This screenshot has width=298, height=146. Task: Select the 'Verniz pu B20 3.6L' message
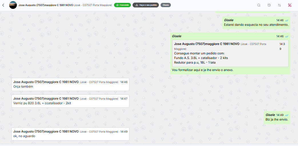pos(70,101)
